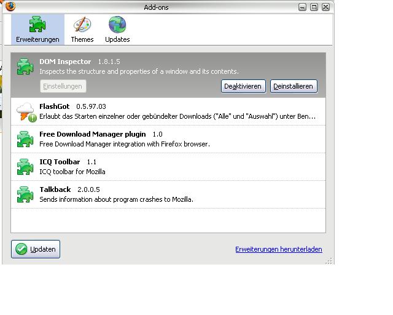Click the DOM Inspector puzzle icon
This screenshot has height=315, width=393.
(x=25, y=66)
